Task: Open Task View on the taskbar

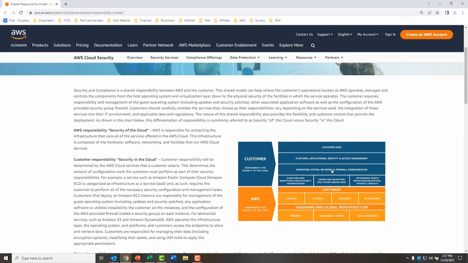Action: coord(101,258)
